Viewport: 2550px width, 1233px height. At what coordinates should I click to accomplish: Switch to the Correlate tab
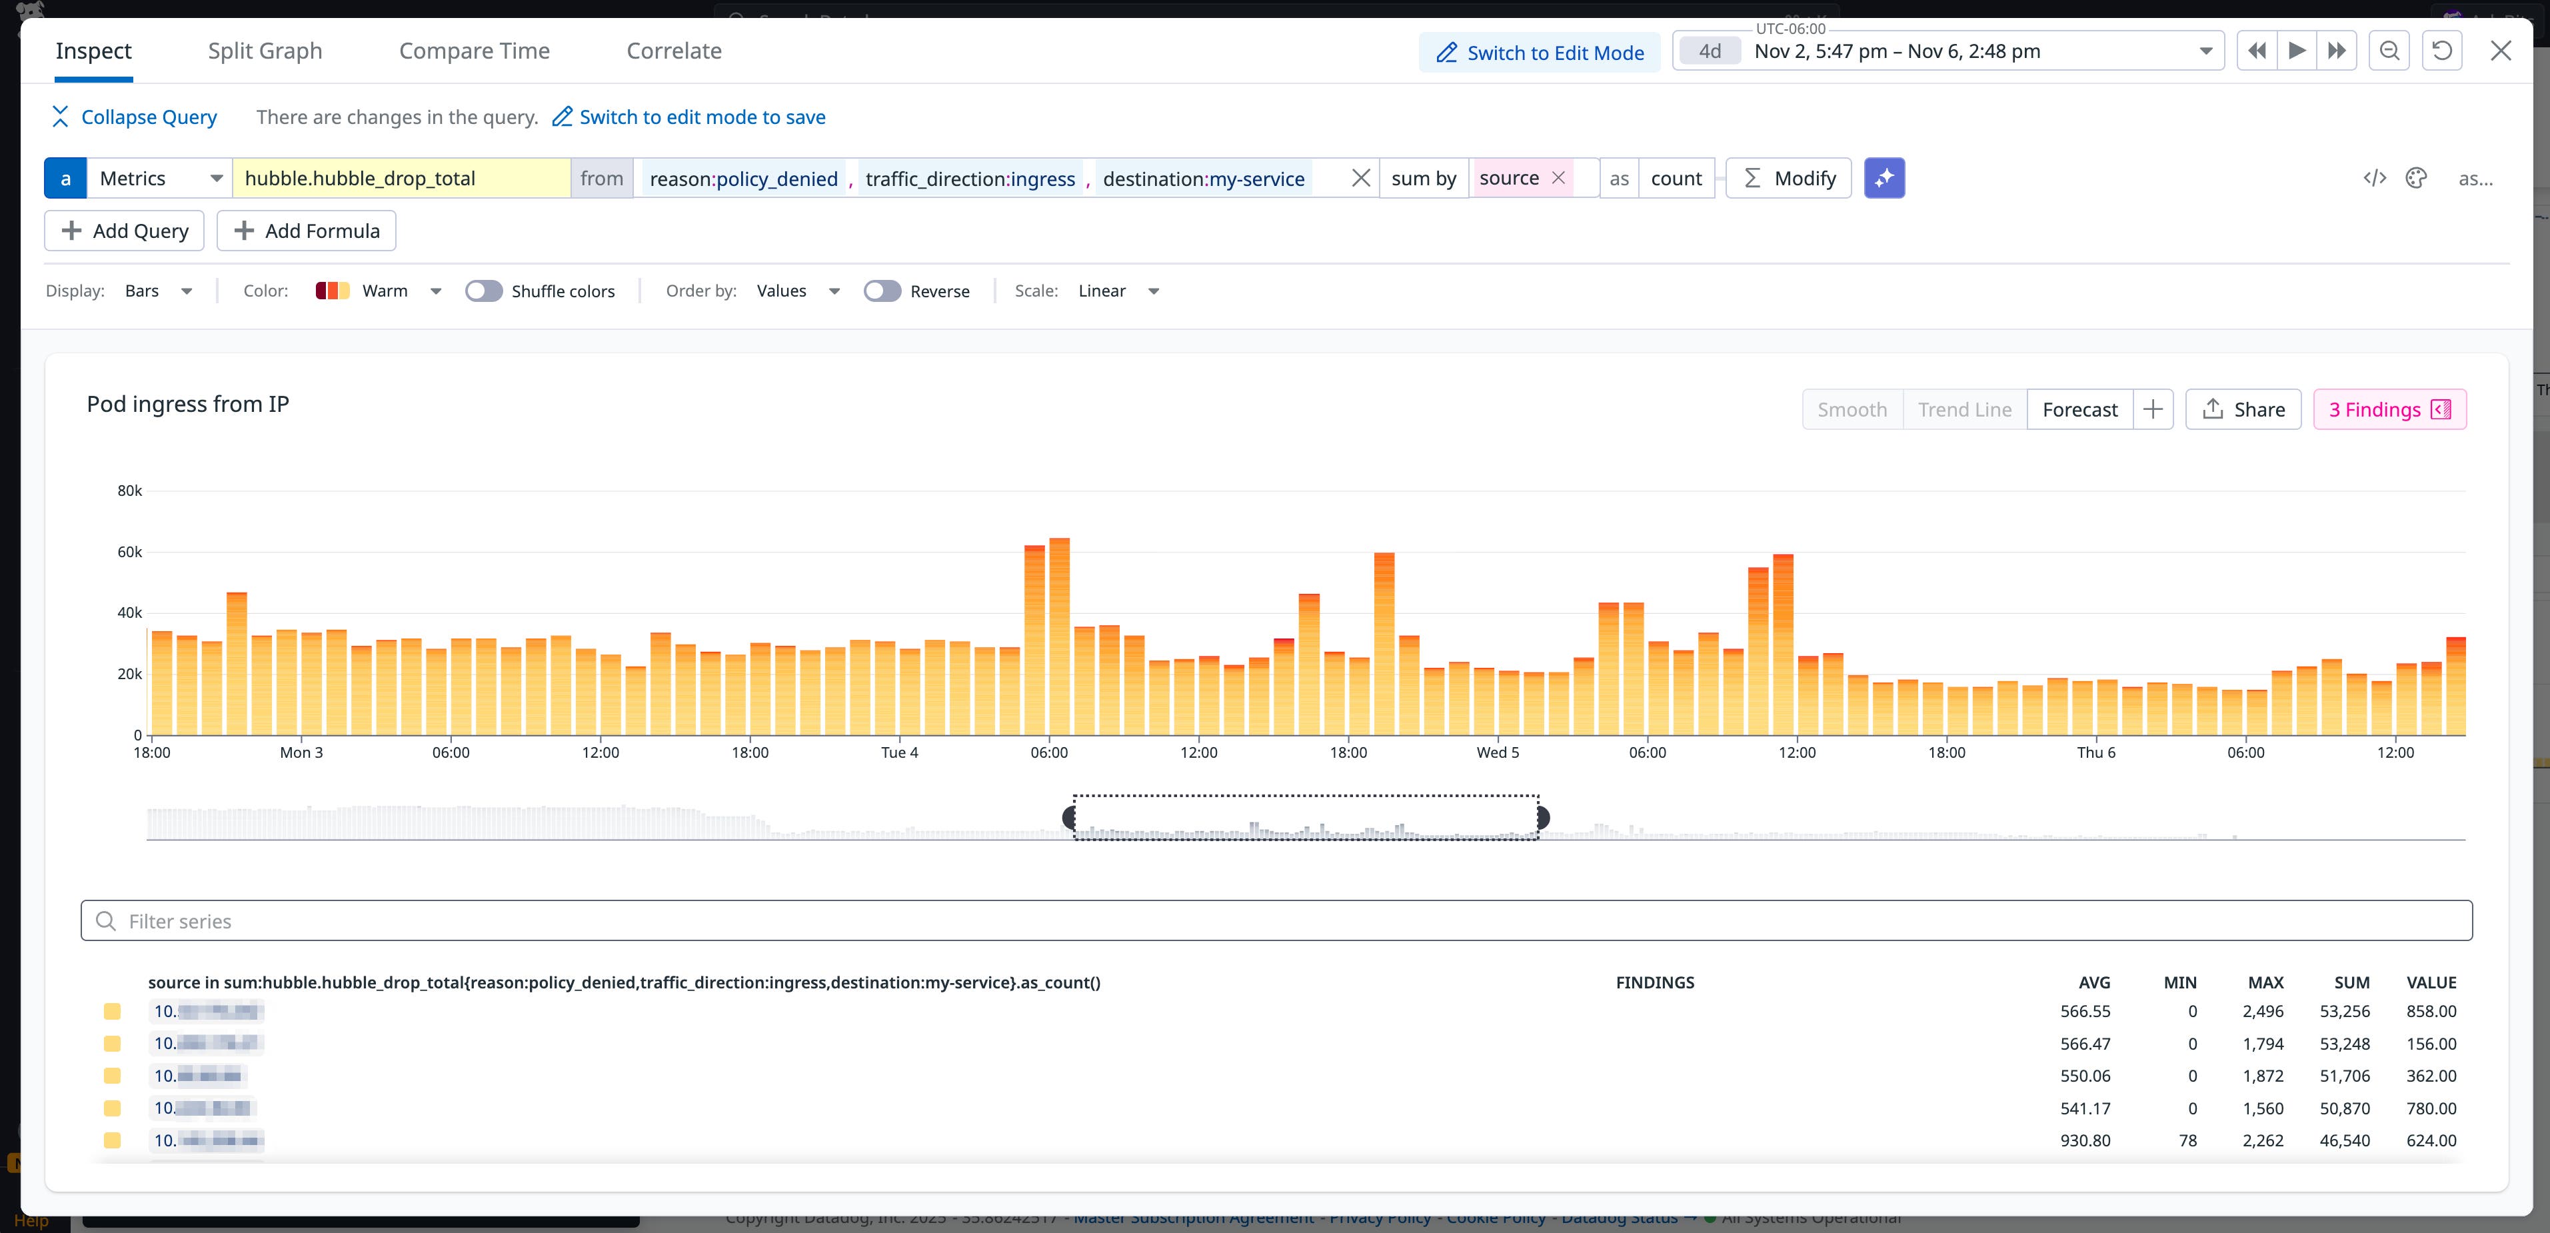(x=673, y=51)
